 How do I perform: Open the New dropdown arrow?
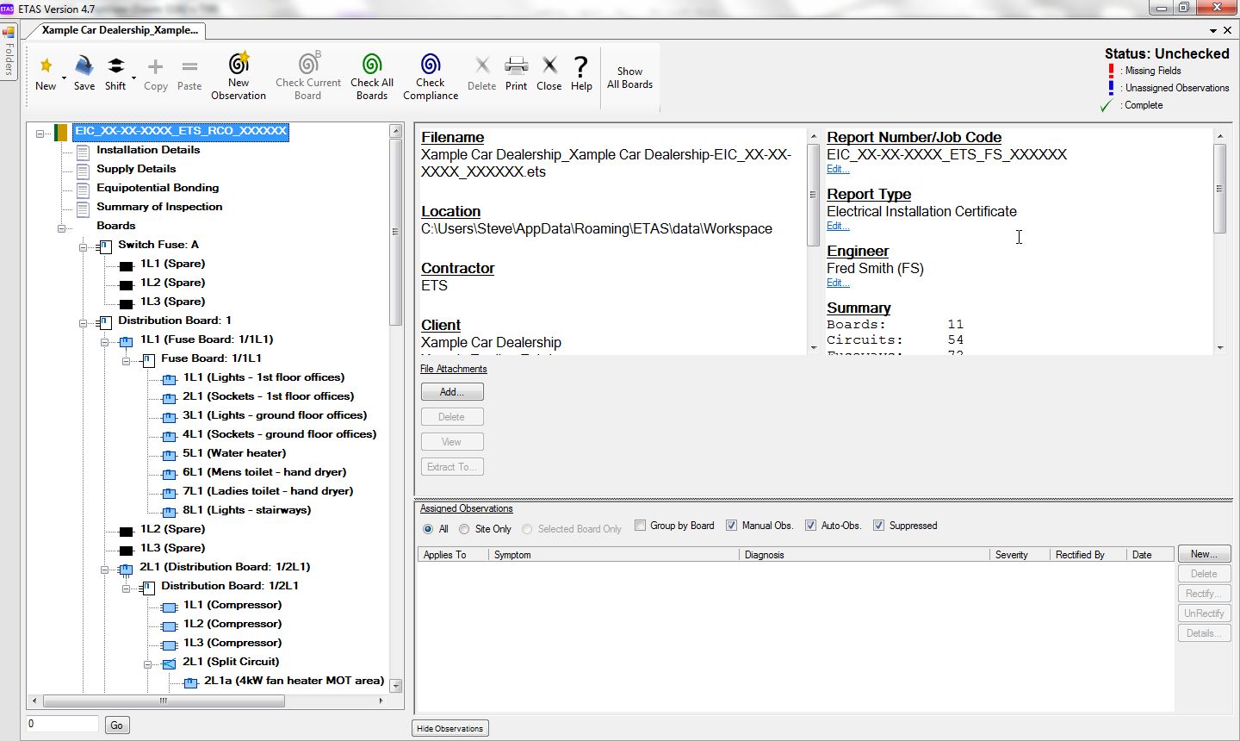pyautogui.click(x=64, y=78)
